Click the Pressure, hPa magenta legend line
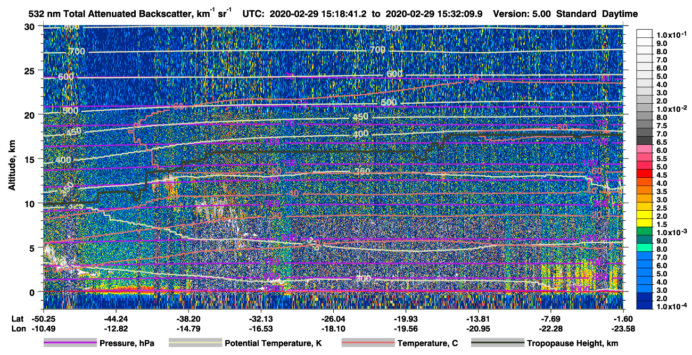692x355 pixels. click(70, 343)
